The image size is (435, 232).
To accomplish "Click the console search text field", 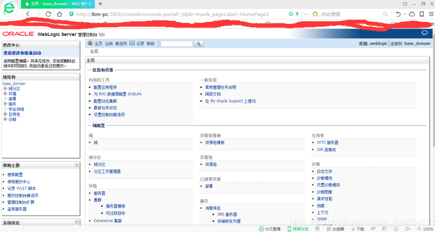I will click(x=177, y=43).
